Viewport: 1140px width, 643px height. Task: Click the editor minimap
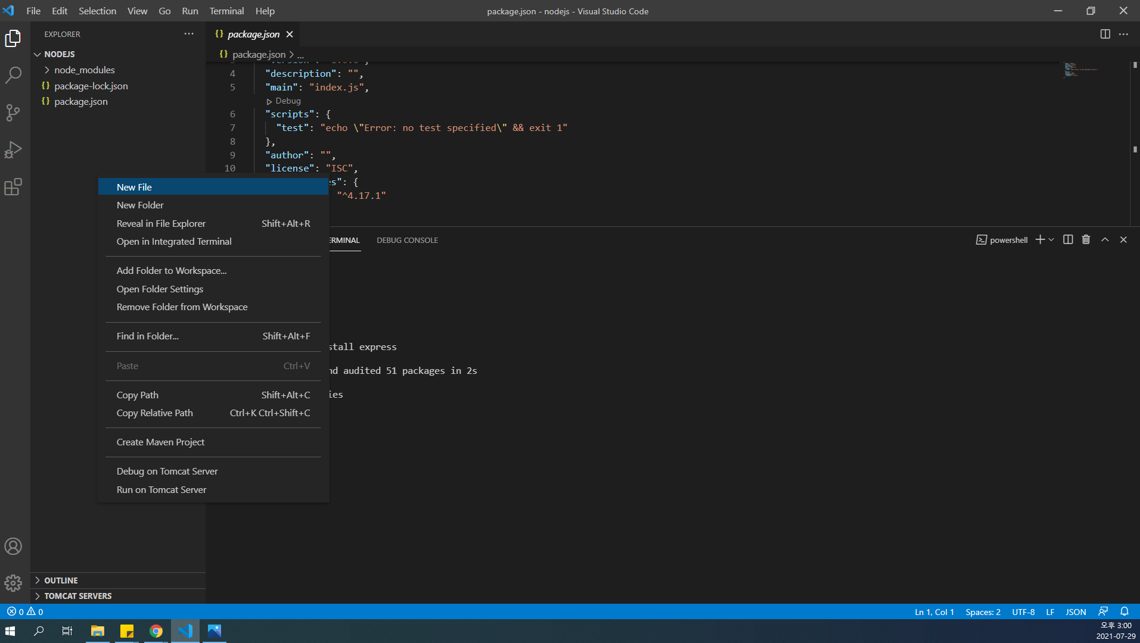click(x=1081, y=70)
